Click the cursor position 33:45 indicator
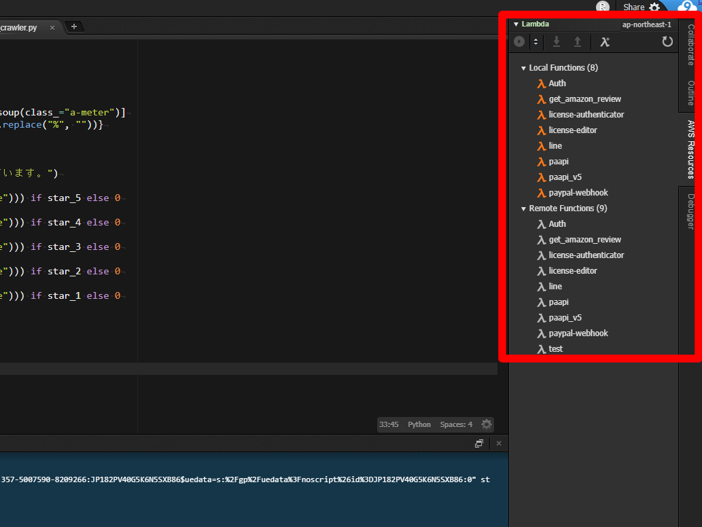702x527 pixels. [389, 424]
